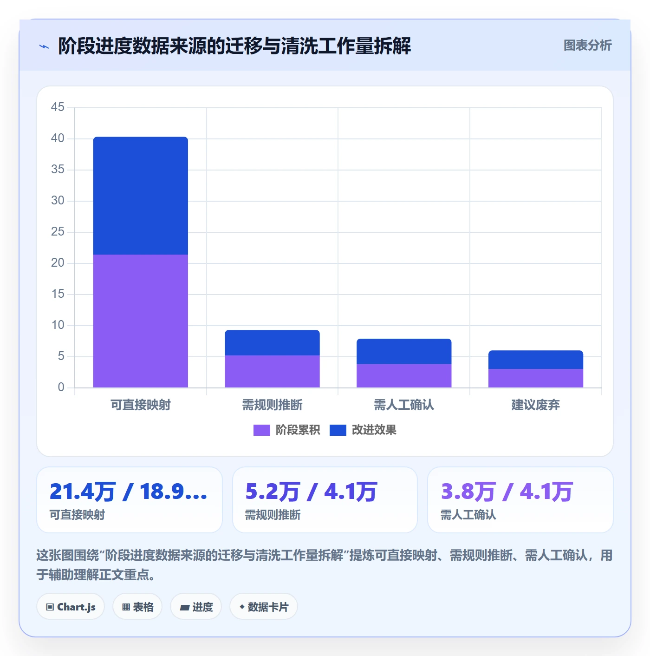Click the blue segment of 需规则推断 bar
The width and height of the screenshot is (650, 656).
[273, 343]
